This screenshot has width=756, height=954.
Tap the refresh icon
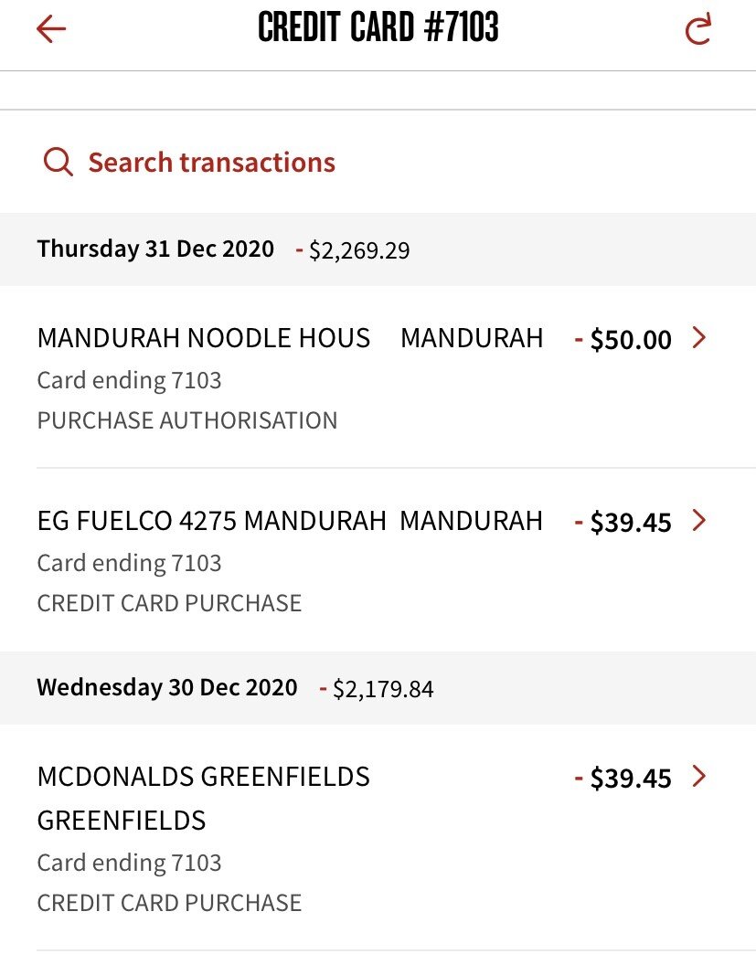coord(698,30)
